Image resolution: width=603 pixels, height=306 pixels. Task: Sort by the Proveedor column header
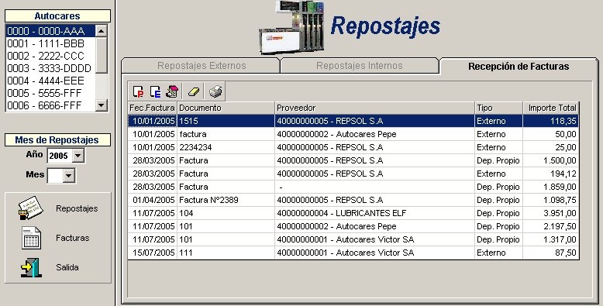point(374,108)
